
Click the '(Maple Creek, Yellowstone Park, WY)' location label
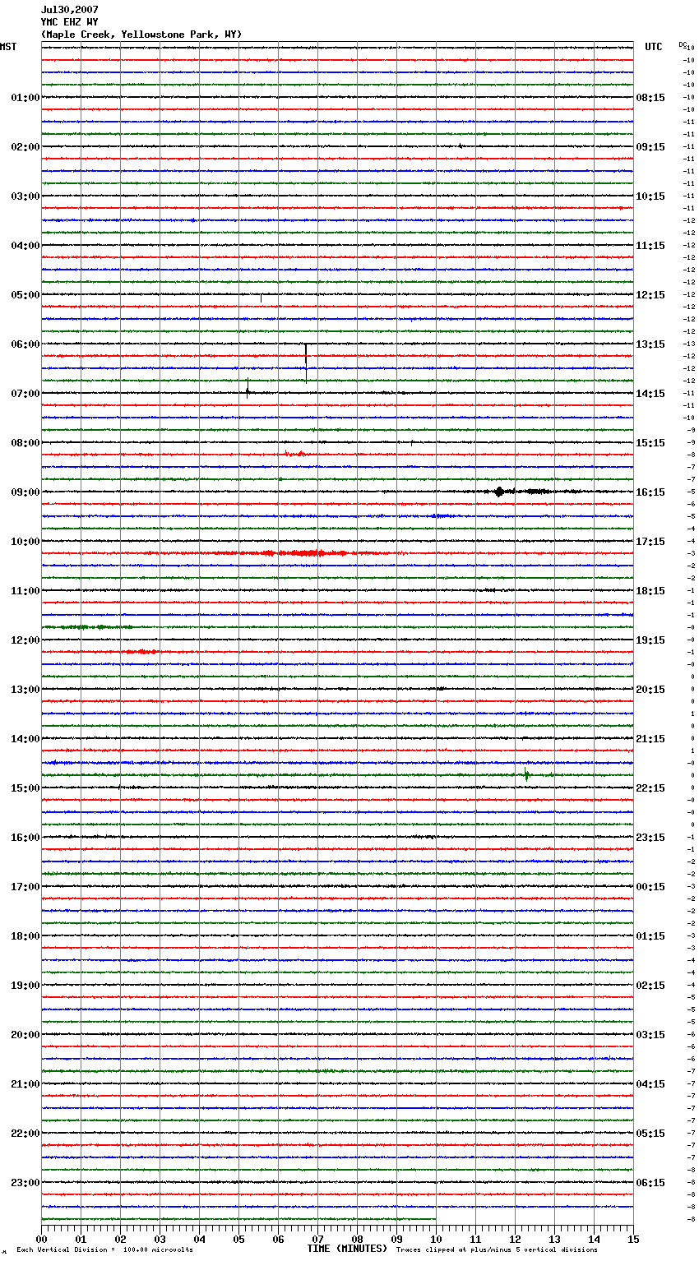(141, 35)
